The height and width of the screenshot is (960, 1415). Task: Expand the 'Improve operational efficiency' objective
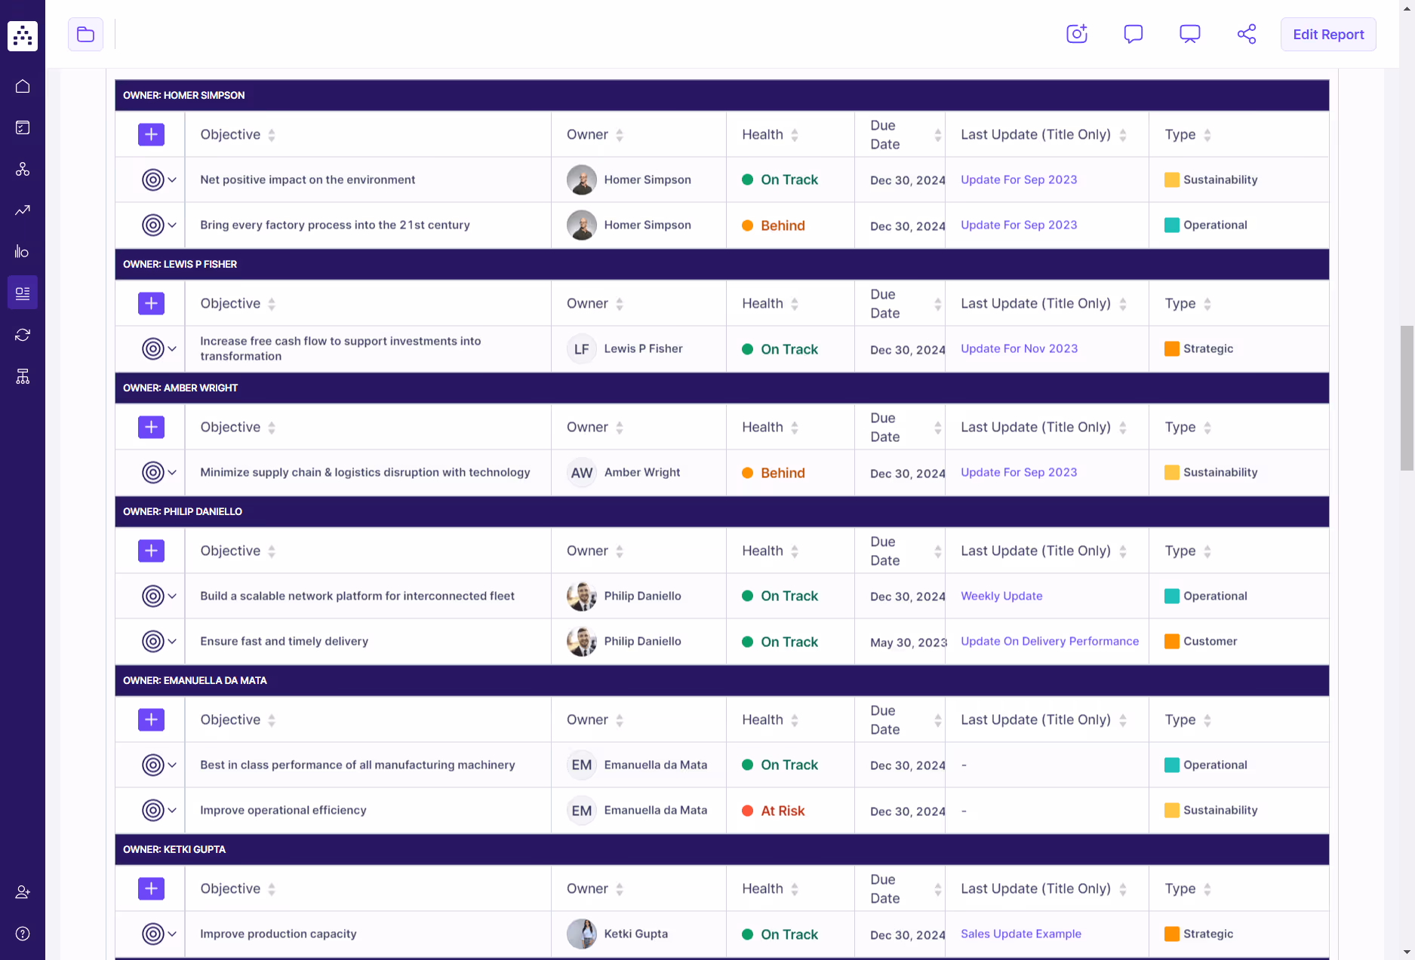(173, 810)
